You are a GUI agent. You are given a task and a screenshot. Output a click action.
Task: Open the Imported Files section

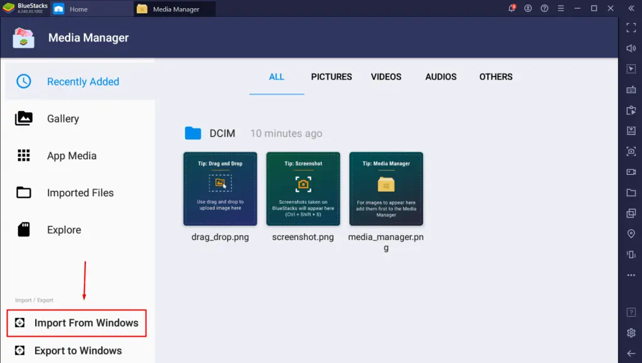click(x=80, y=192)
